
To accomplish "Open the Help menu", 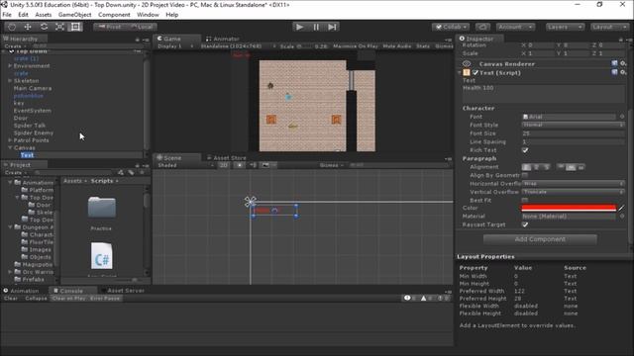I will coord(171,15).
